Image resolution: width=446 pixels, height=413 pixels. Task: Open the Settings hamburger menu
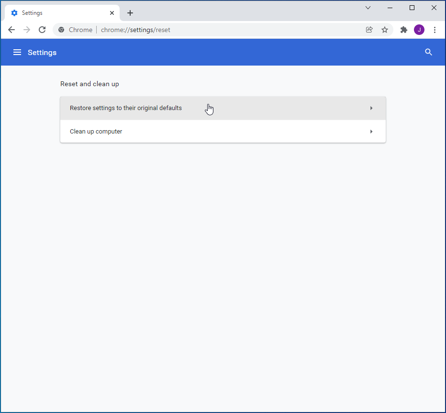click(17, 52)
